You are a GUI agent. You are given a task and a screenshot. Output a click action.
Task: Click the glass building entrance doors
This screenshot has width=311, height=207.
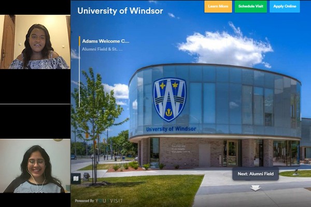point(231,153)
